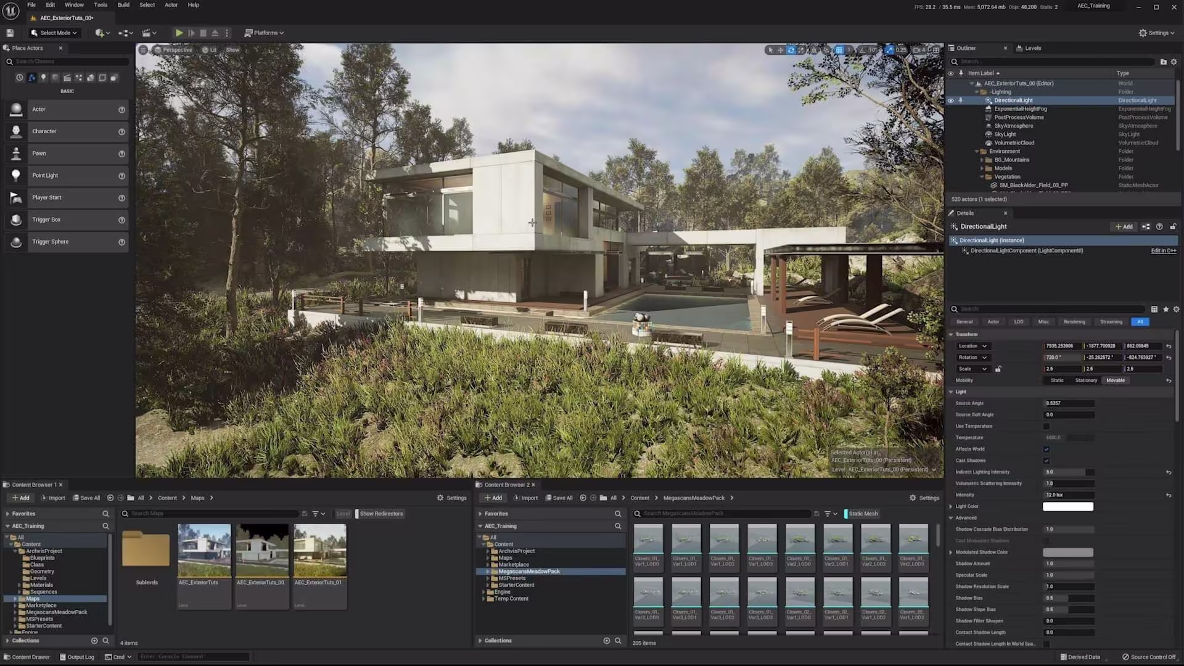
Task: Toggle grid snapping icon in viewport toolbar
Action: 839,50
